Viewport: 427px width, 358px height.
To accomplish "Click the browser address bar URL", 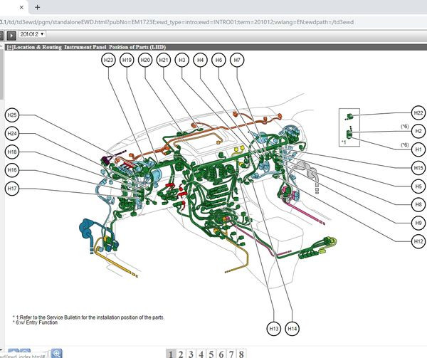I will click(x=178, y=22).
